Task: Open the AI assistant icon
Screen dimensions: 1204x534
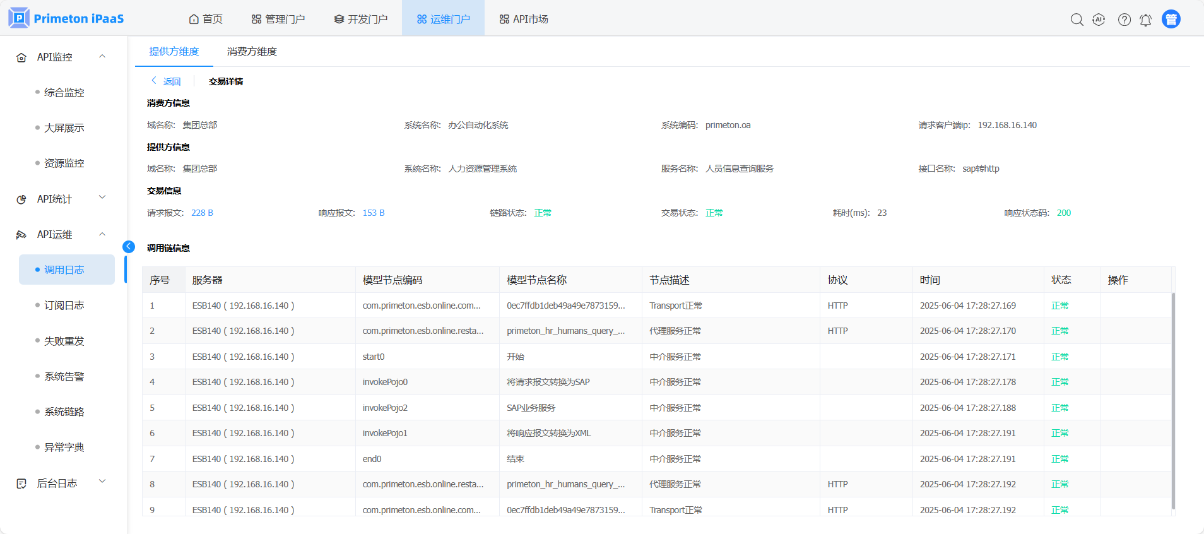Action: point(1099,20)
